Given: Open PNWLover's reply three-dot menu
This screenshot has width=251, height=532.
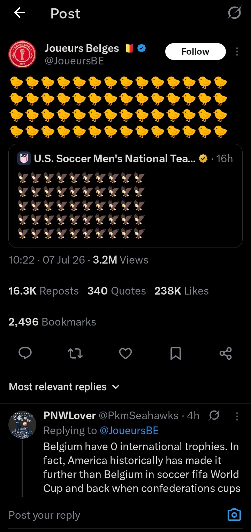Looking at the screenshot, I should coord(237,416).
